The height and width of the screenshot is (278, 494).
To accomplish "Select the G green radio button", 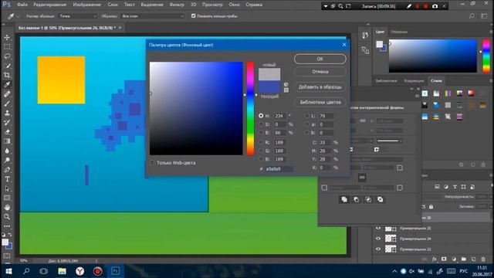I will coord(261,151).
